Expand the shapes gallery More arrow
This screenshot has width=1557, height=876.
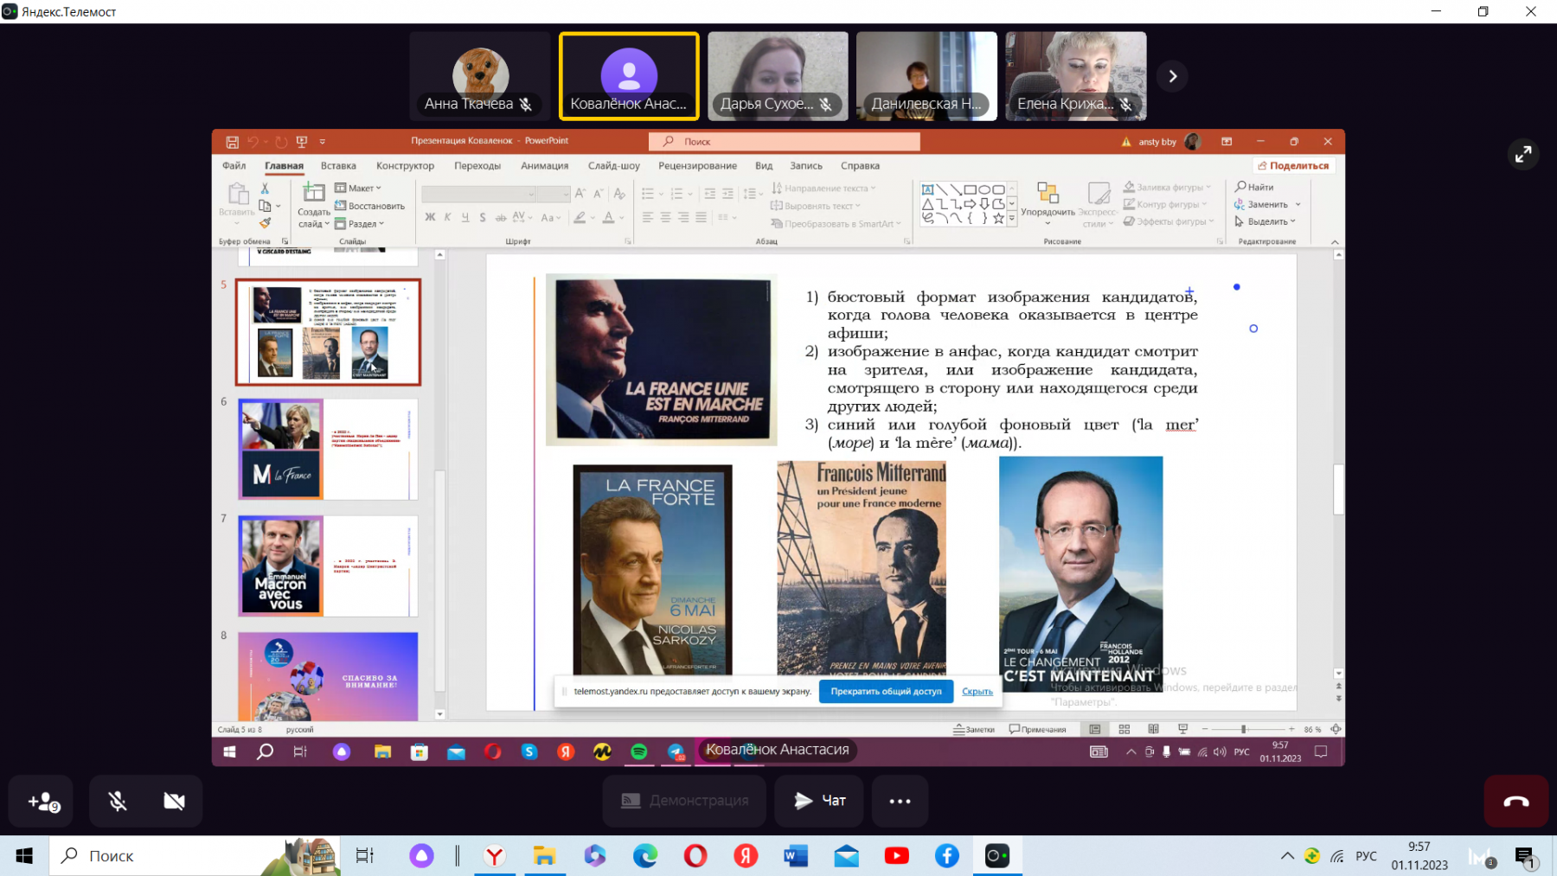pos(1012,220)
